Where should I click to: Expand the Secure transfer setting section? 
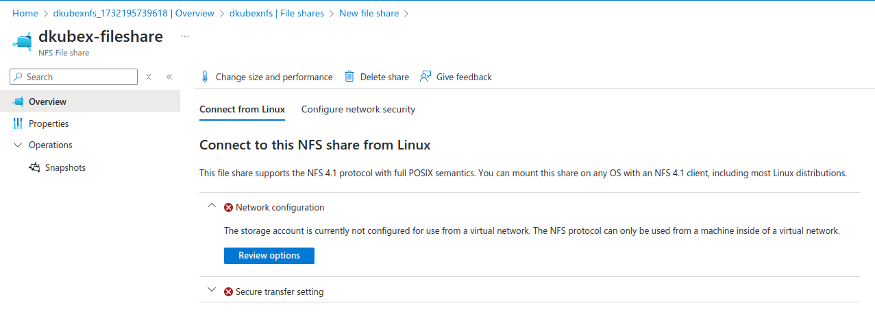click(211, 291)
